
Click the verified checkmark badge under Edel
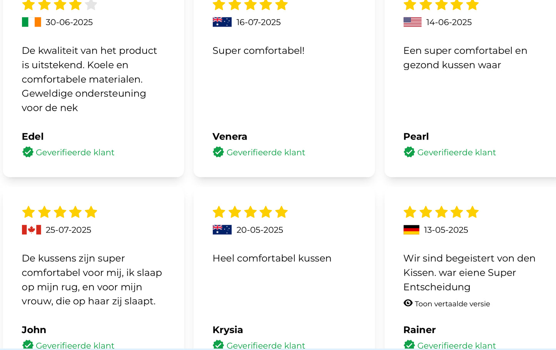coord(28,152)
